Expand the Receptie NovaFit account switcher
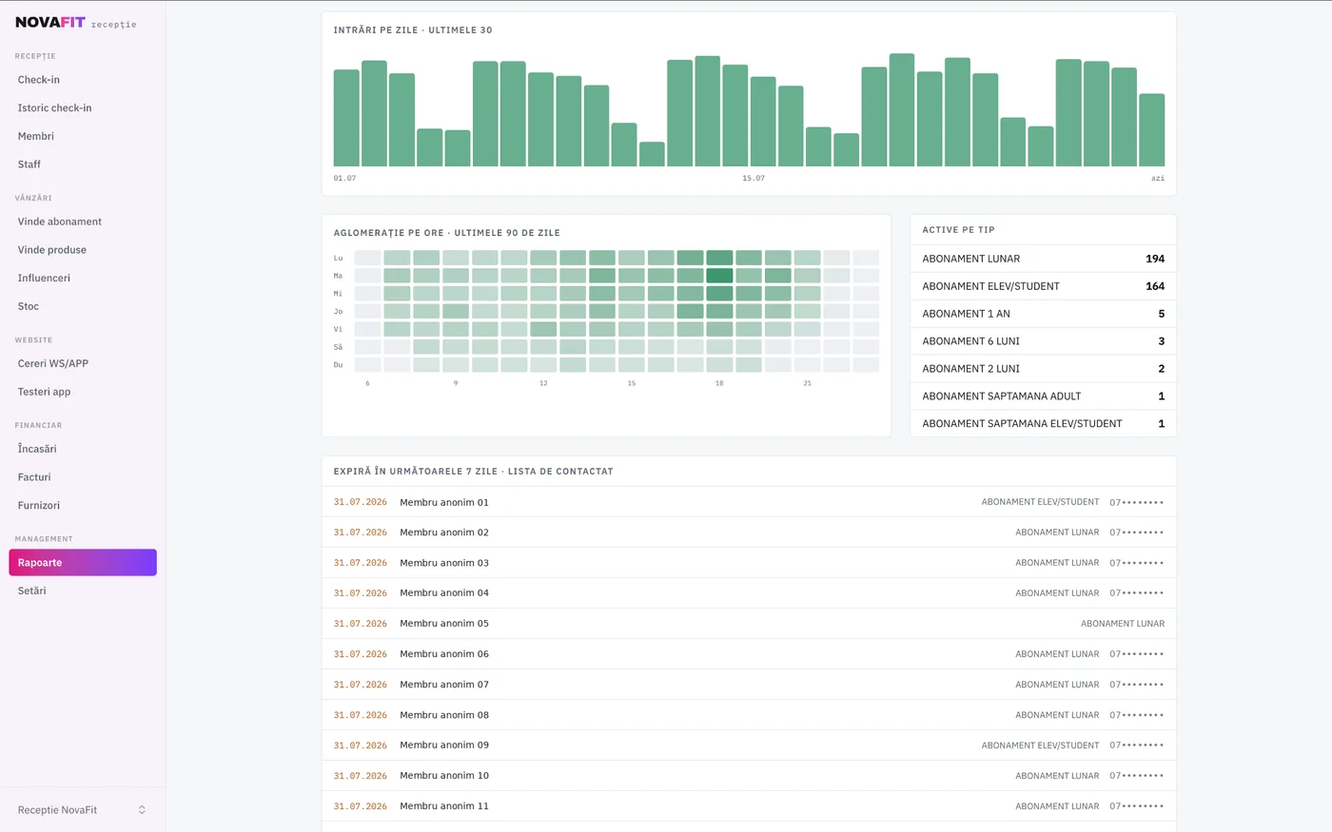1332x832 pixels. [83, 810]
